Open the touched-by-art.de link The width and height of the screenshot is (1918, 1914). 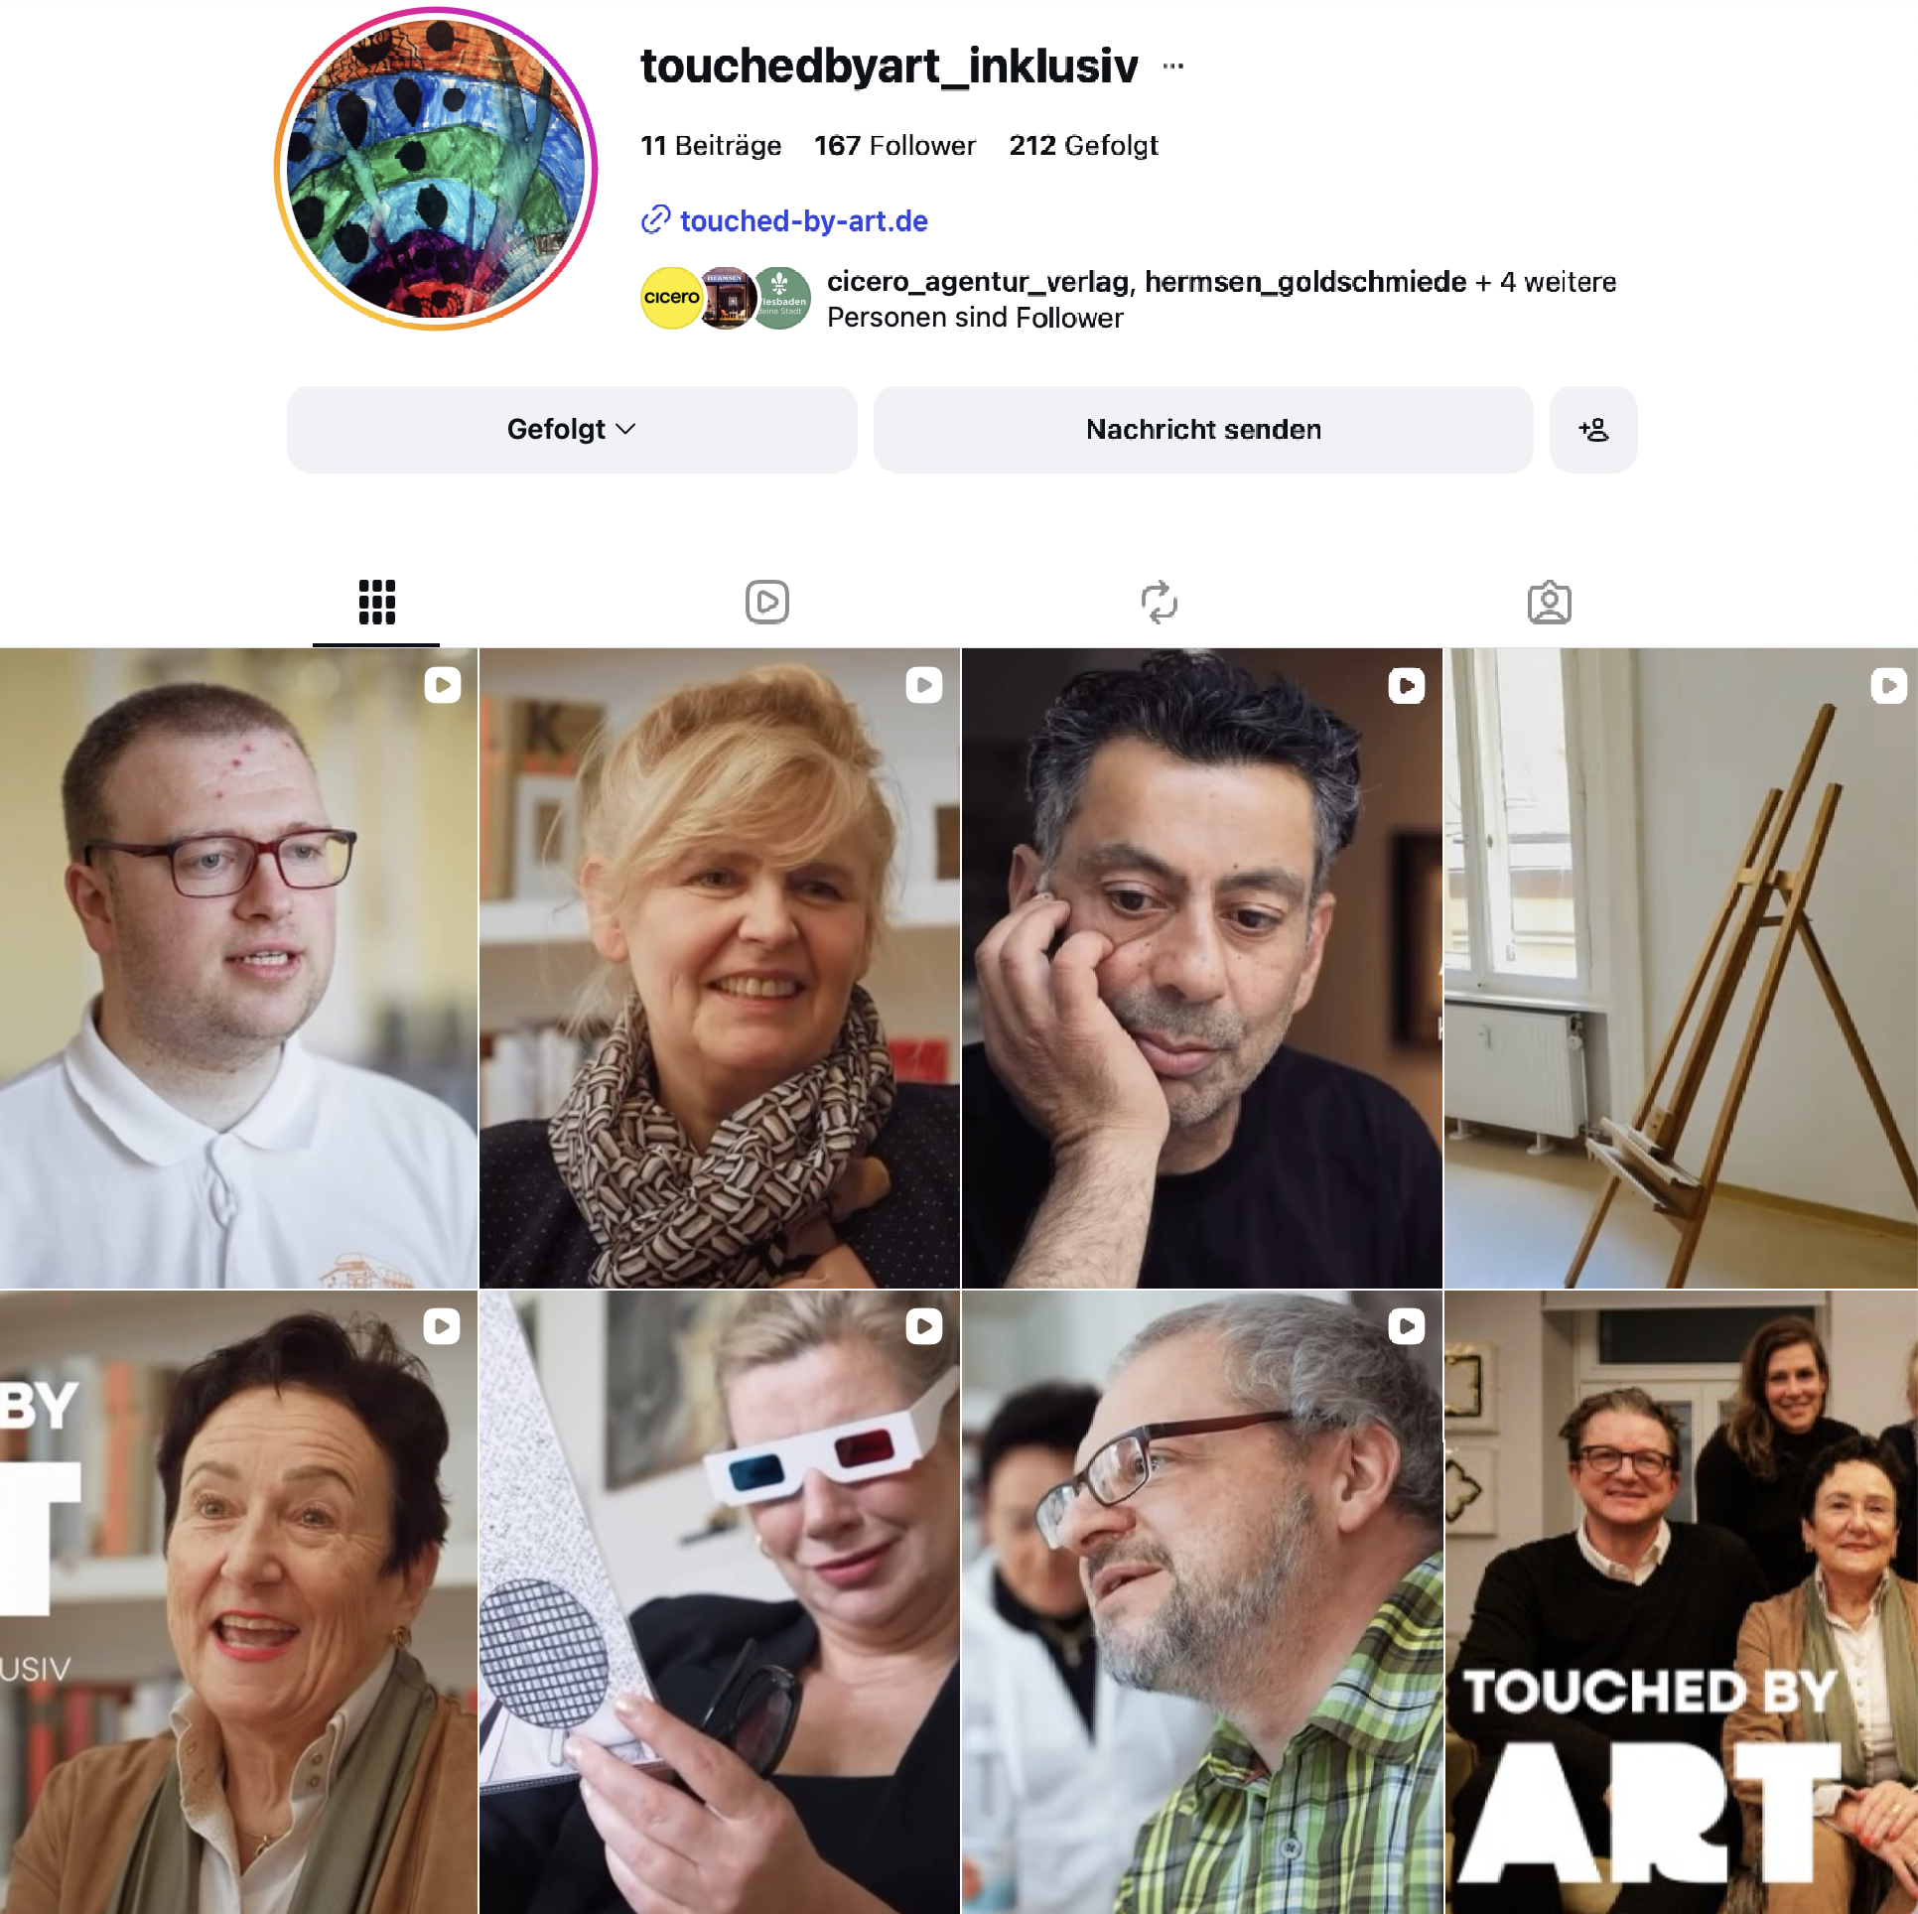(x=804, y=220)
